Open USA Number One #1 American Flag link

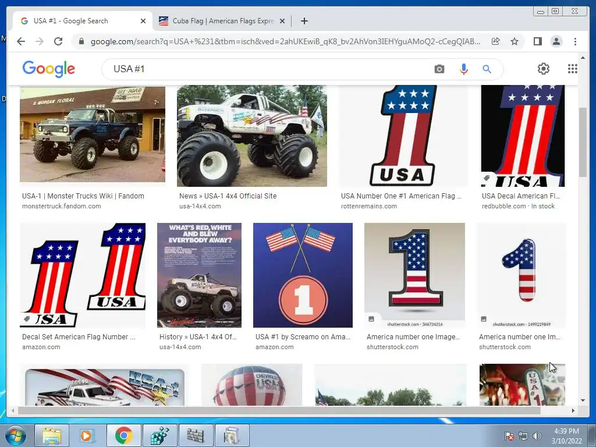pos(401,196)
